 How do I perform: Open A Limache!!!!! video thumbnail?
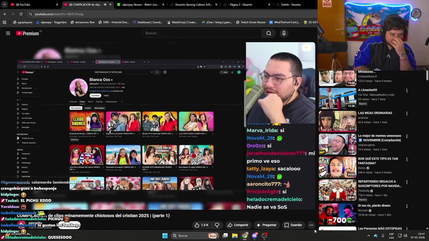pos(338,98)
